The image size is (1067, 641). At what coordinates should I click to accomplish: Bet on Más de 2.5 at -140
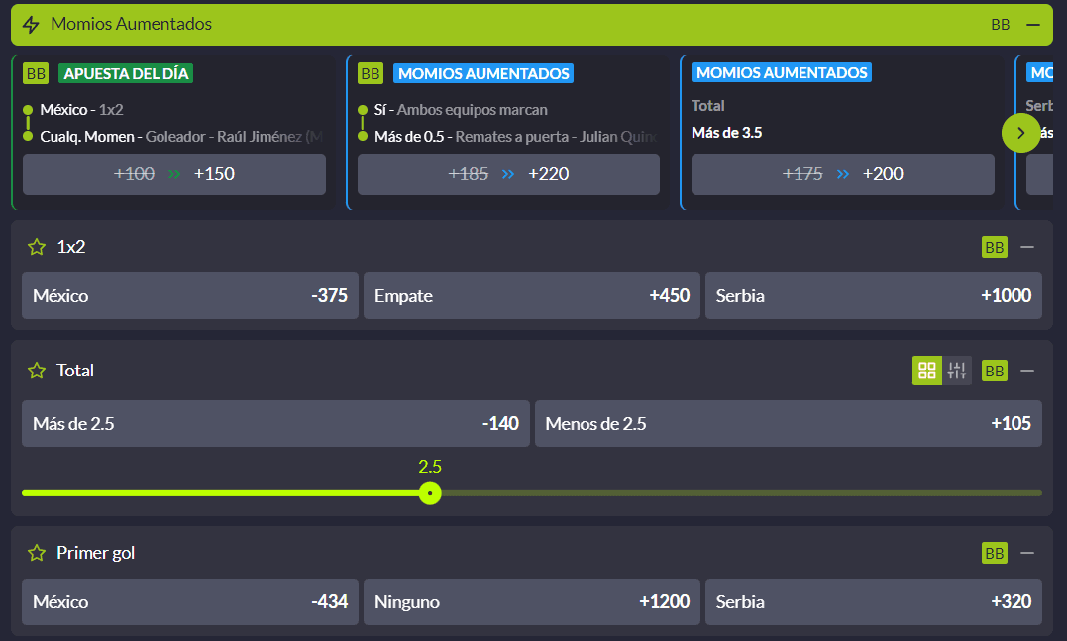[275, 423]
